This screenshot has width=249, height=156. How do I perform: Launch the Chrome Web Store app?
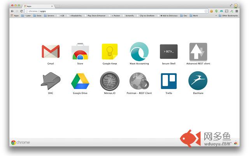[x=80, y=51]
